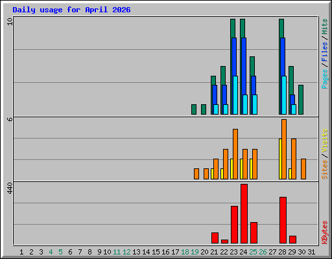This screenshot has height=259, width=332.
Task: Click day label "27" on the x-axis
Action: [272, 252]
